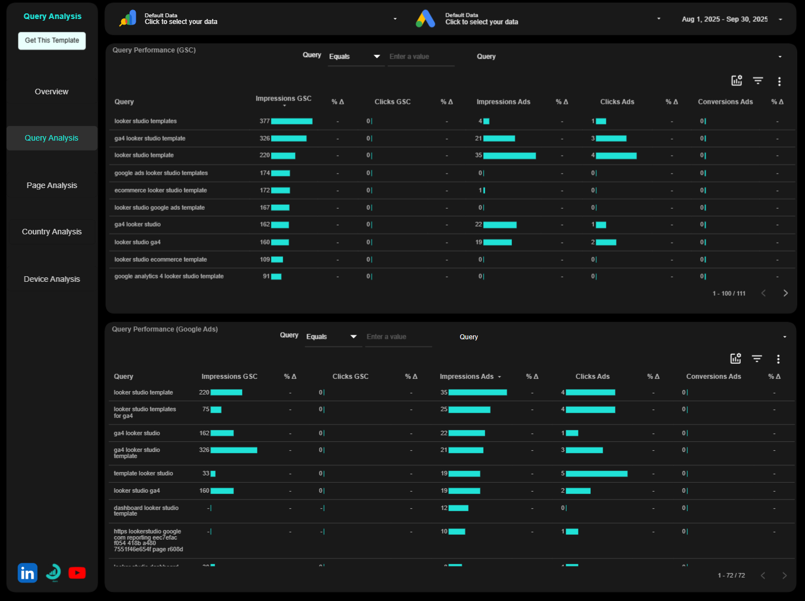The height and width of the screenshot is (601, 805).
Task: Click the Porter Metrics logo between the social icons
Action: tap(52, 573)
